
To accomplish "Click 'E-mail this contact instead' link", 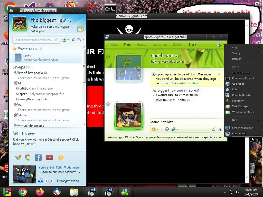I will click(x=180, y=83).
